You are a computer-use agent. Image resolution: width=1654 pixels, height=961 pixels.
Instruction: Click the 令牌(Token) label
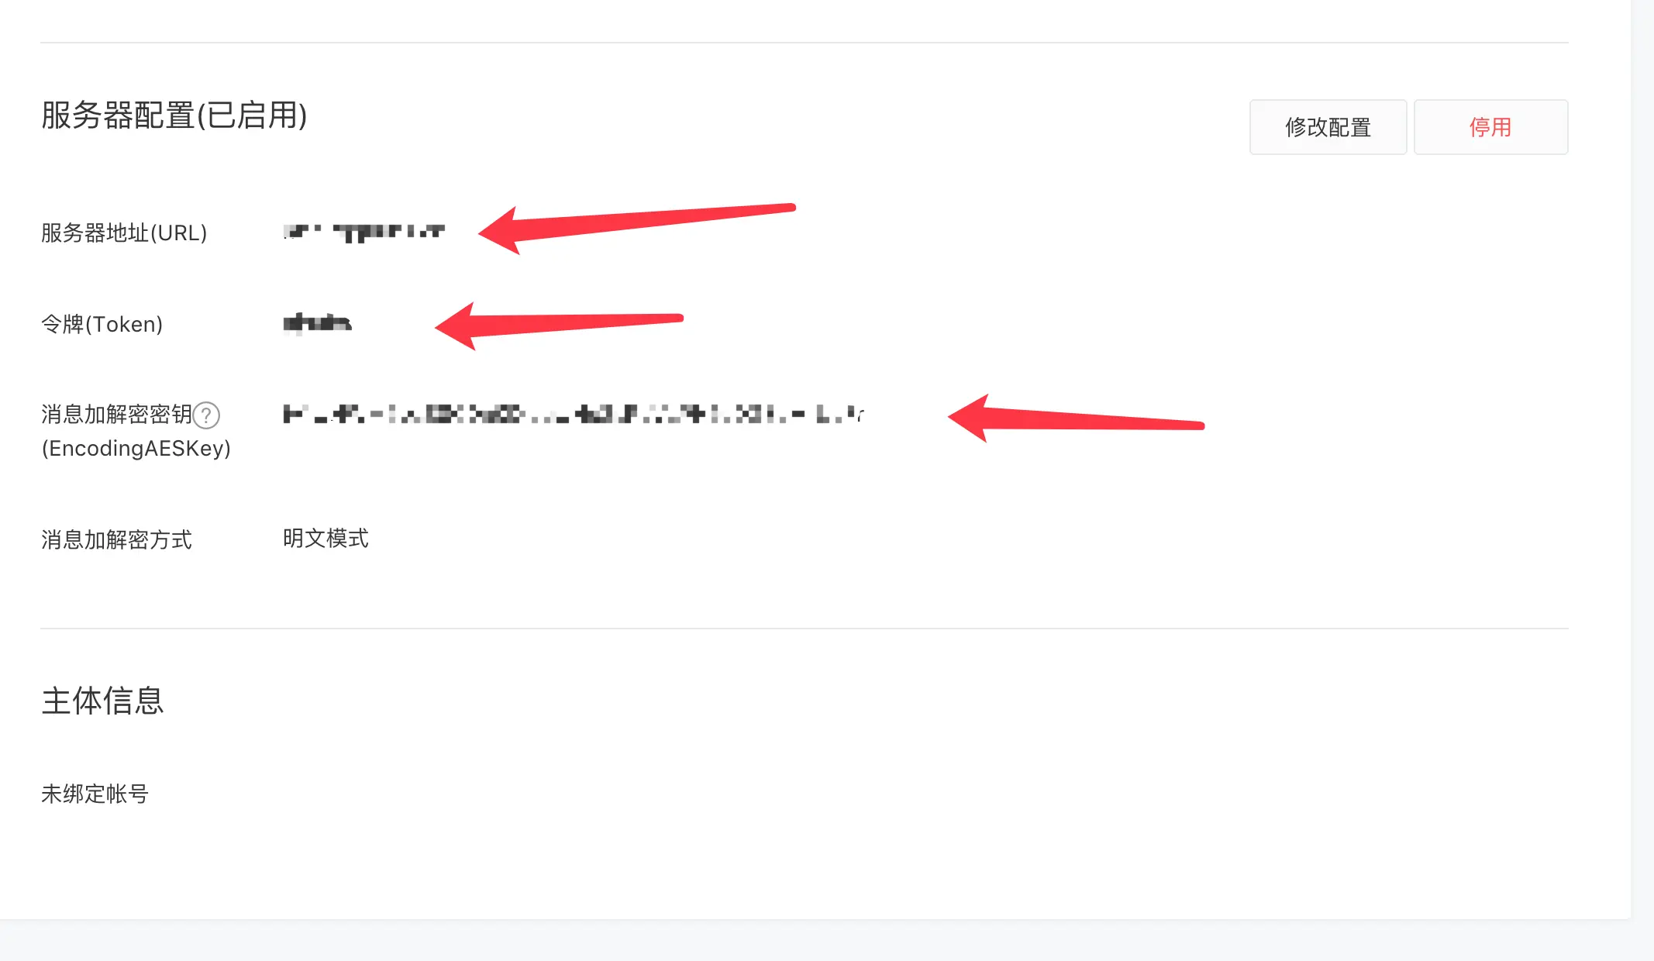pyautogui.click(x=102, y=324)
